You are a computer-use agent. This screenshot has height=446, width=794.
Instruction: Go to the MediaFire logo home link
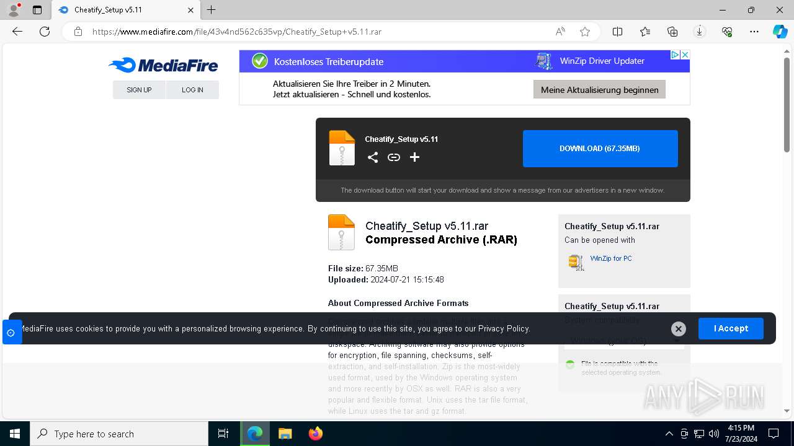163,65
